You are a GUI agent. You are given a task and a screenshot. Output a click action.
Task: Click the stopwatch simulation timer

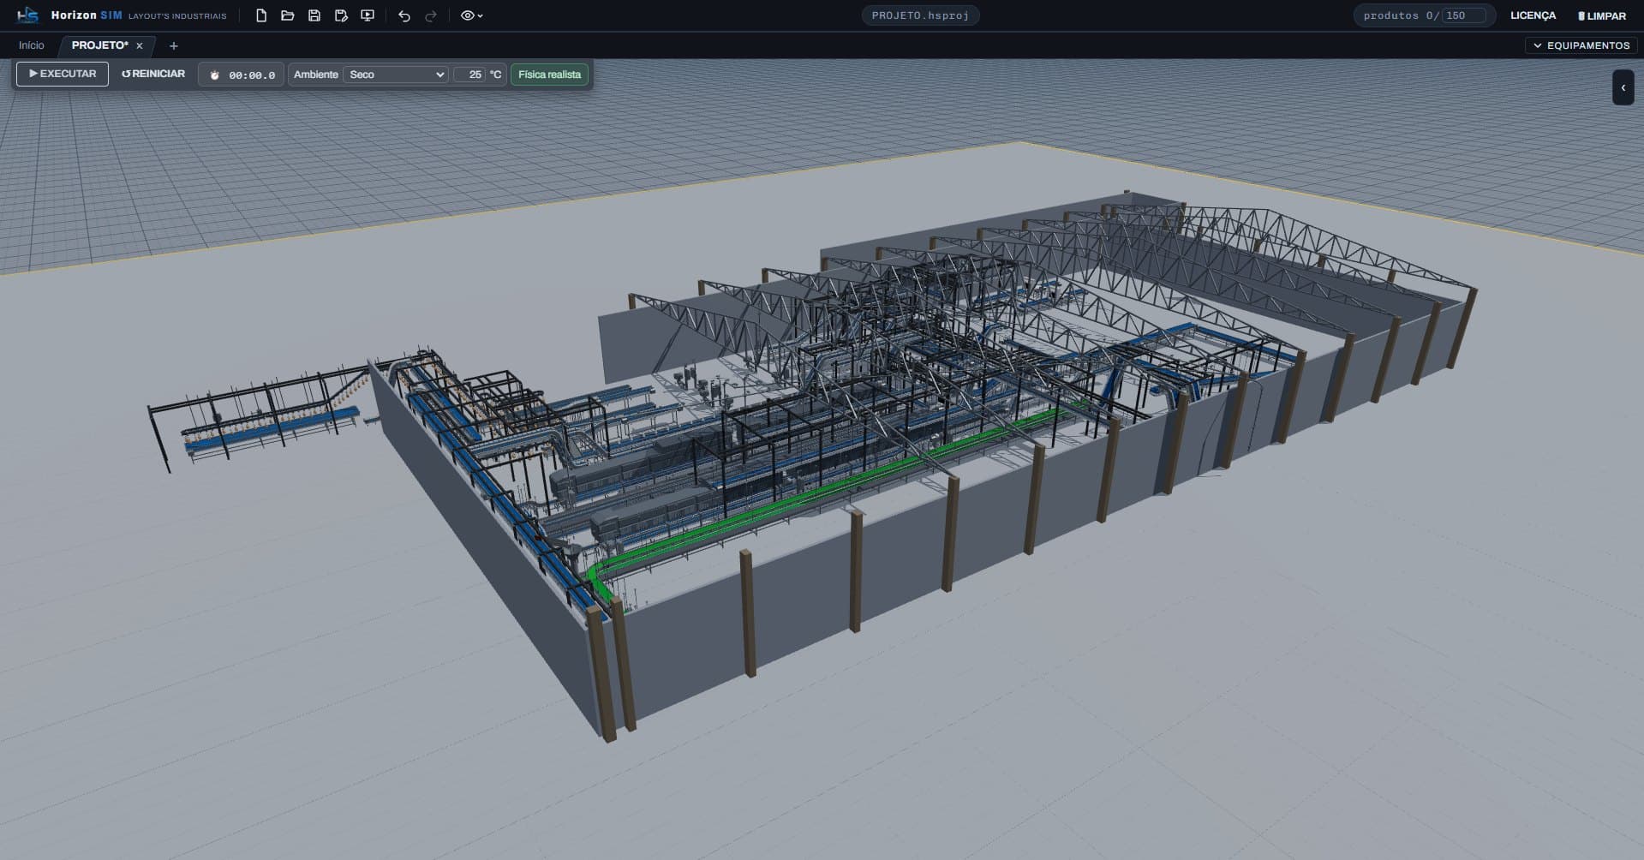pyautogui.click(x=242, y=75)
